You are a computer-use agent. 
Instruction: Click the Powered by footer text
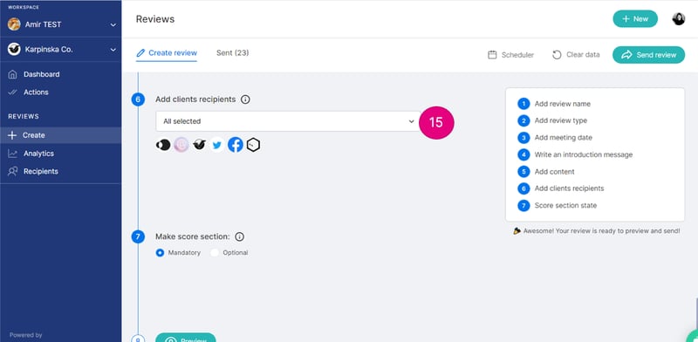pos(26,335)
